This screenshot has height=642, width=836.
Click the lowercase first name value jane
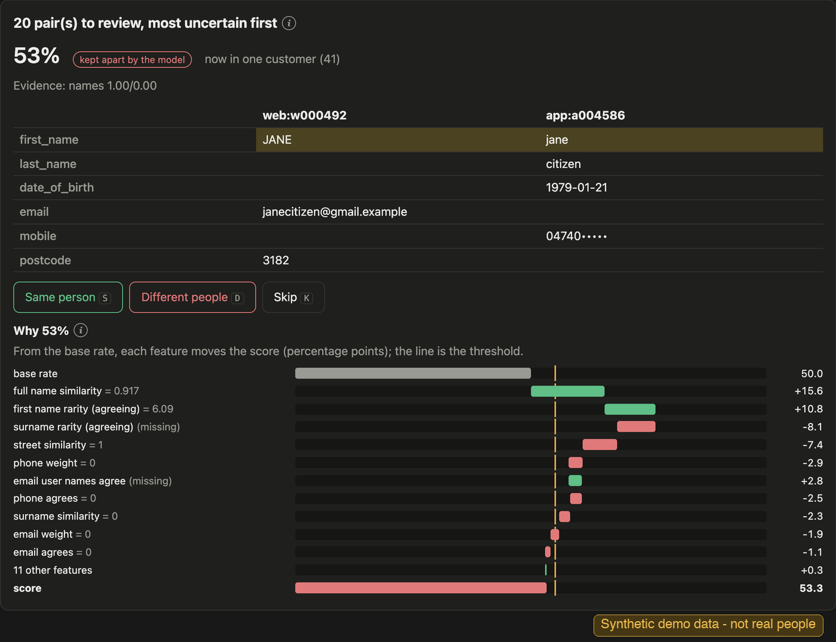pos(557,140)
